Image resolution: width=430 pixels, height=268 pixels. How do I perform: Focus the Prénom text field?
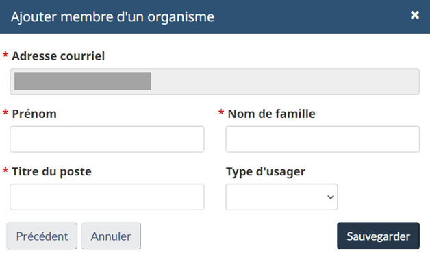click(107, 139)
